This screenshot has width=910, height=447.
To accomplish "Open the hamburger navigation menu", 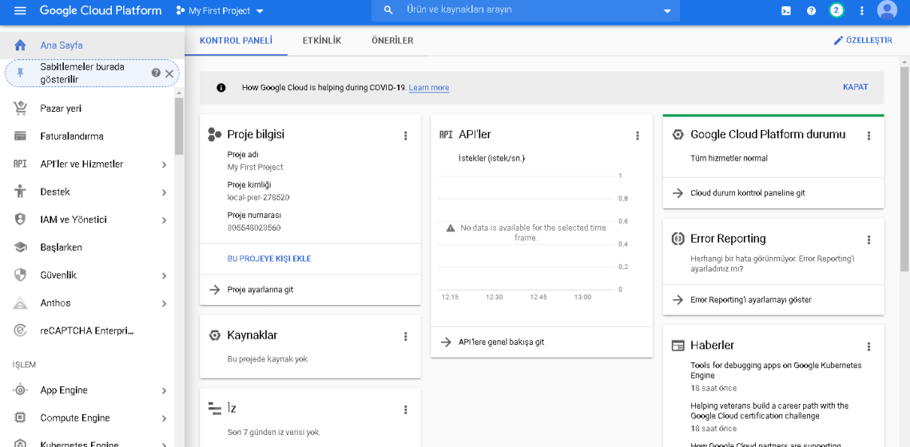I will [x=20, y=11].
